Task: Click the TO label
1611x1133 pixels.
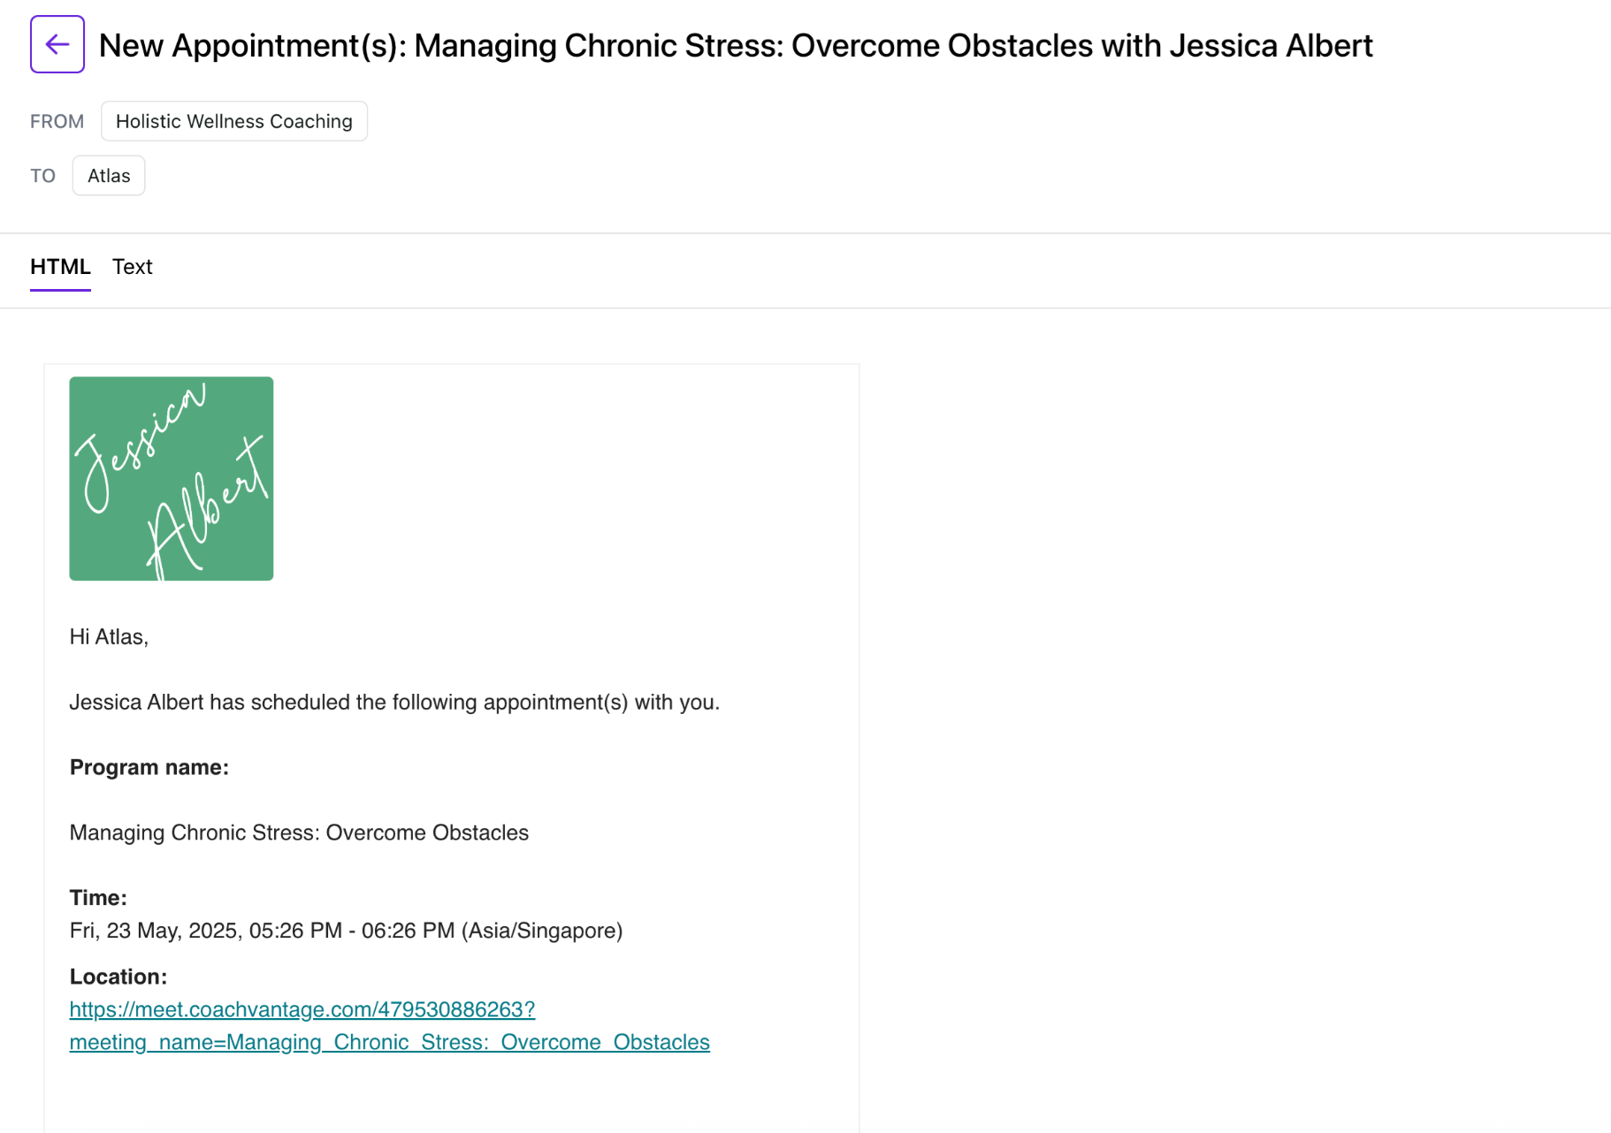Action: coord(43,176)
